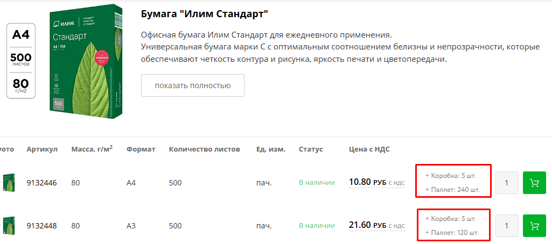Add article 9132446 to the cart
The height and width of the screenshot is (244, 552).
click(534, 183)
